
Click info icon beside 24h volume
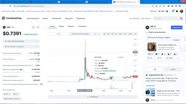[14, 59]
